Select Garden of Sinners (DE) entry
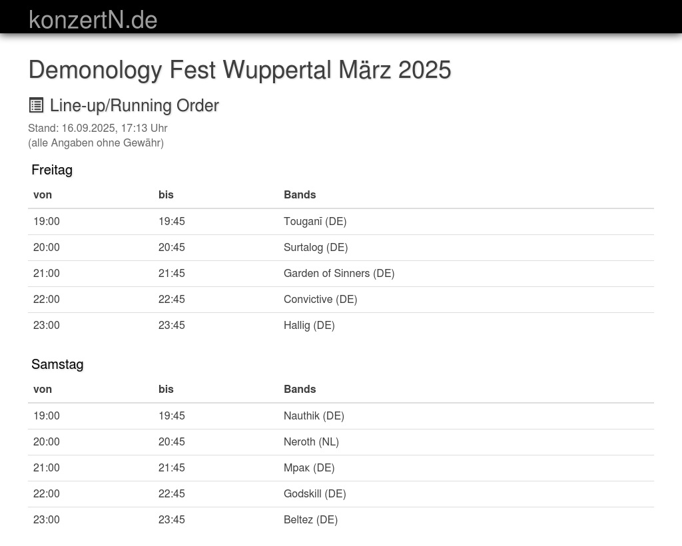 (x=339, y=274)
